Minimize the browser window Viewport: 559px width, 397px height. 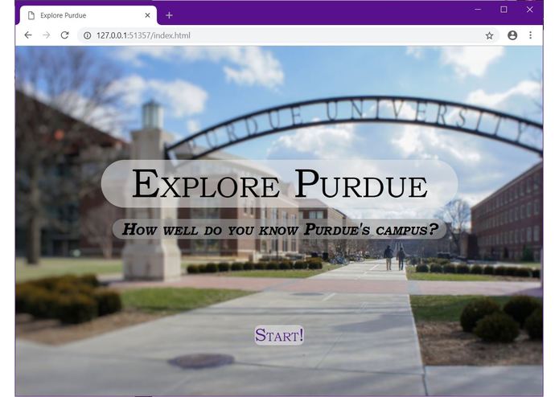[478, 10]
